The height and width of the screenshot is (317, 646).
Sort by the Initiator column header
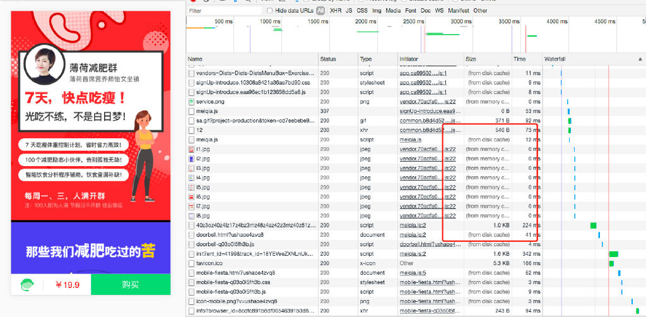pyautogui.click(x=430, y=59)
